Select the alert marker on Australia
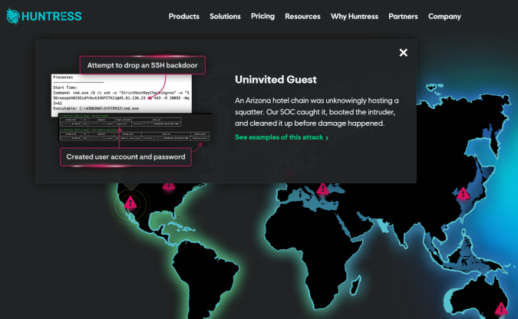 point(502,308)
